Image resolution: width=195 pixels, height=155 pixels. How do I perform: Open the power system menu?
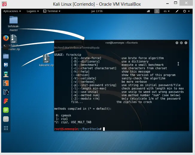(x=186, y=11)
